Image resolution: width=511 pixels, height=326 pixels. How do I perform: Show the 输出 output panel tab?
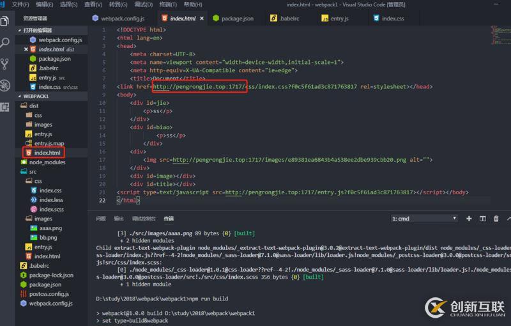(x=119, y=219)
